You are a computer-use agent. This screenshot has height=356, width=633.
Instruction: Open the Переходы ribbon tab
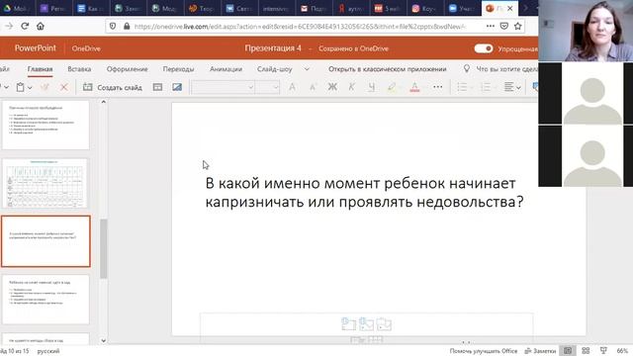178,69
